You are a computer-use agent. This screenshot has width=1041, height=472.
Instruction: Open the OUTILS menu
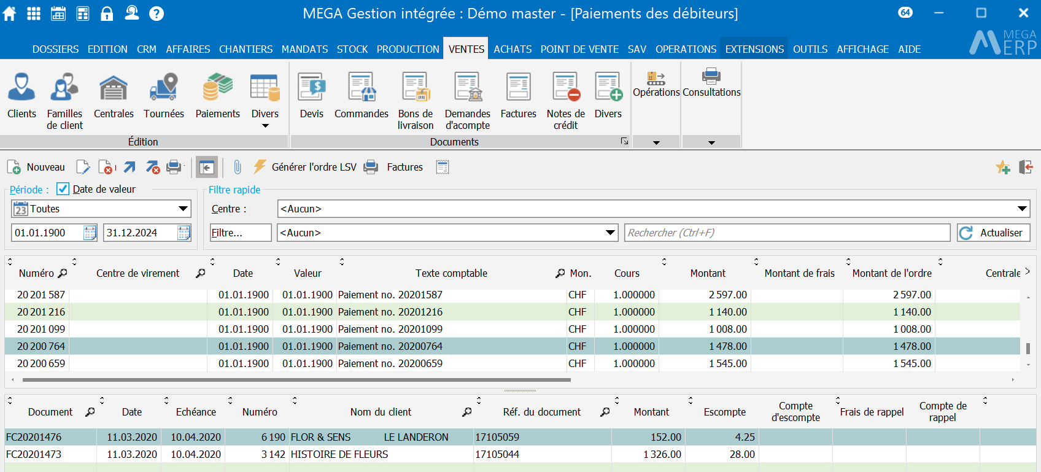(x=810, y=49)
